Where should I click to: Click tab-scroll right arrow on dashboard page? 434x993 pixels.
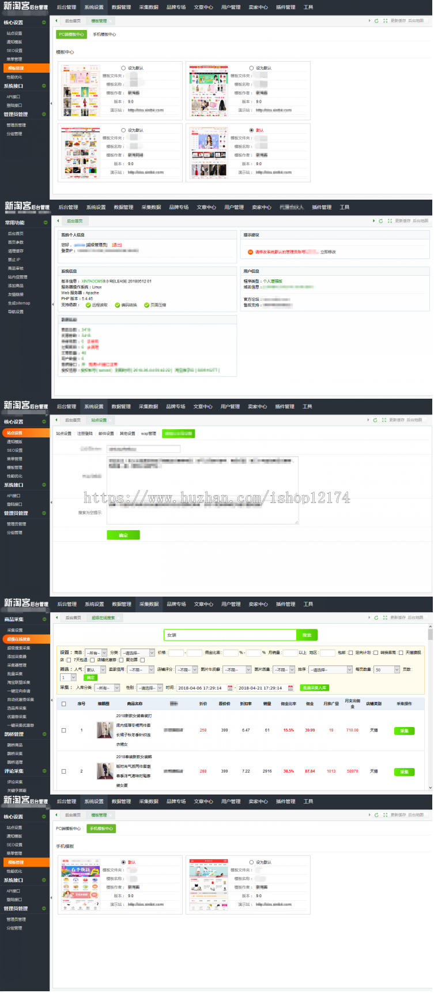coord(373,221)
